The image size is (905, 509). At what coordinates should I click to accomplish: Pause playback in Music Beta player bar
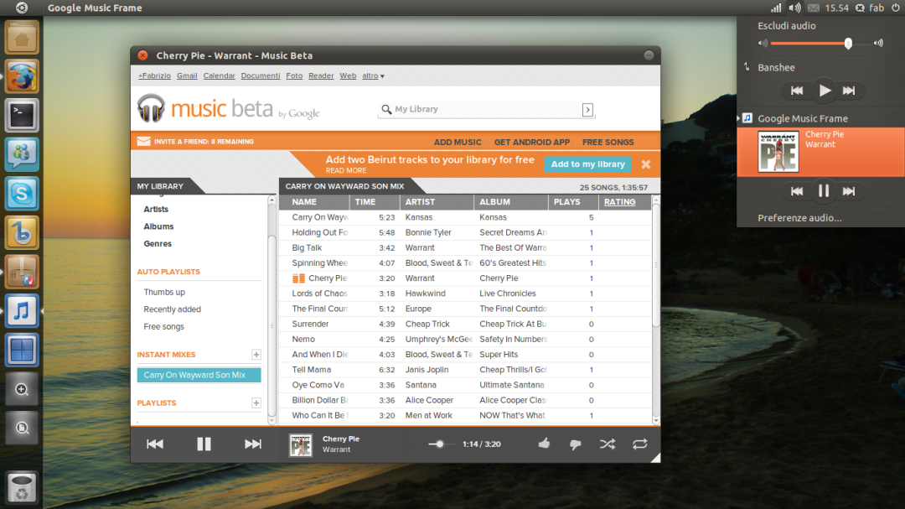coord(204,444)
